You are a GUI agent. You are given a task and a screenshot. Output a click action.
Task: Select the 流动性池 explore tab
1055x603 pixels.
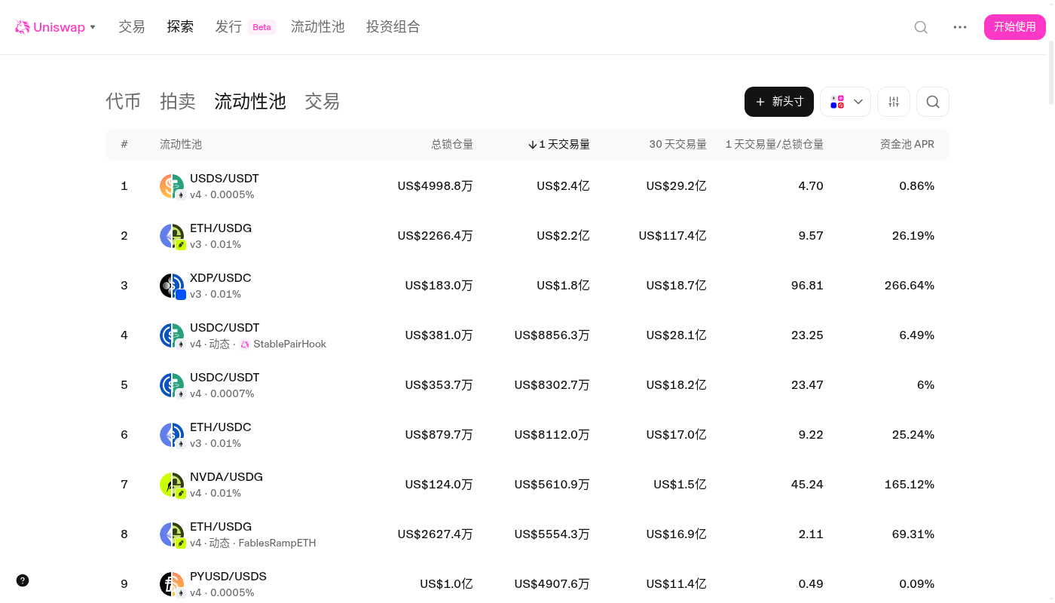point(250,102)
